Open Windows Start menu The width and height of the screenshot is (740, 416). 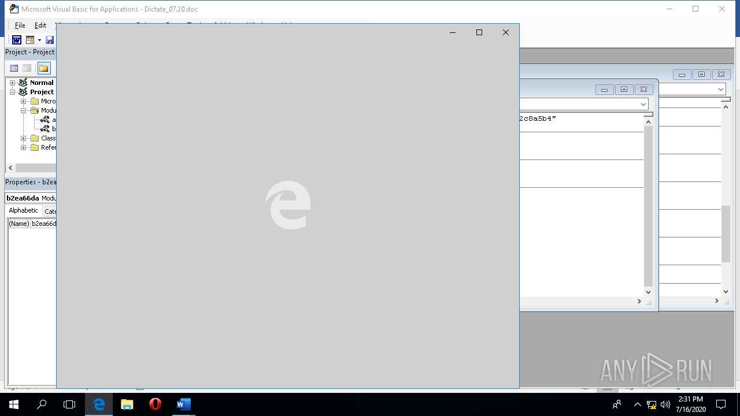coord(14,404)
